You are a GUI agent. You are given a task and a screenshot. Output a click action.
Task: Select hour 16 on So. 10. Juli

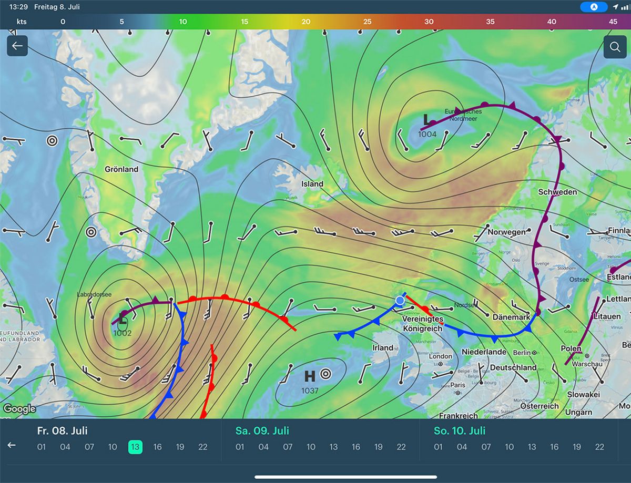[x=554, y=447]
